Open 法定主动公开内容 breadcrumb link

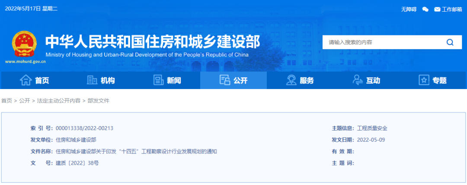59,101
